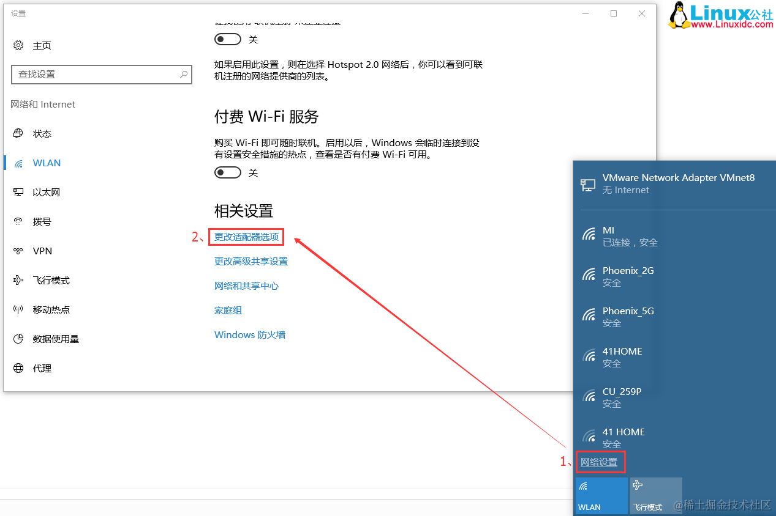The height and width of the screenshot is (516, 776).
Task: Expand the CU_259P network entry
Action: (x=649, y=397)
